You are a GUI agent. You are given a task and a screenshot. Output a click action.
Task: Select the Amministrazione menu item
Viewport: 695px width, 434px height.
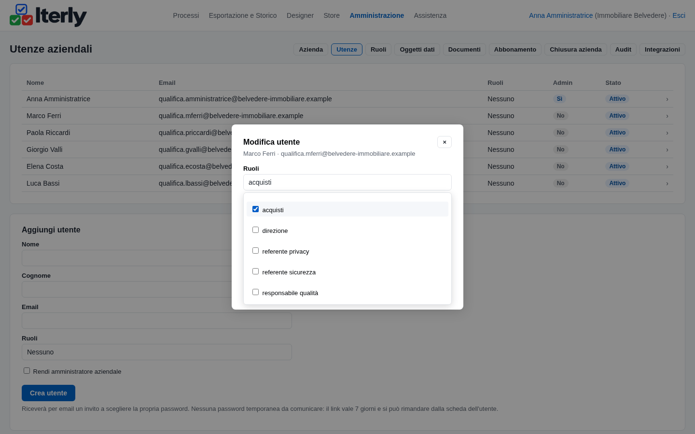pyautogui.click(x=377, y=15)
